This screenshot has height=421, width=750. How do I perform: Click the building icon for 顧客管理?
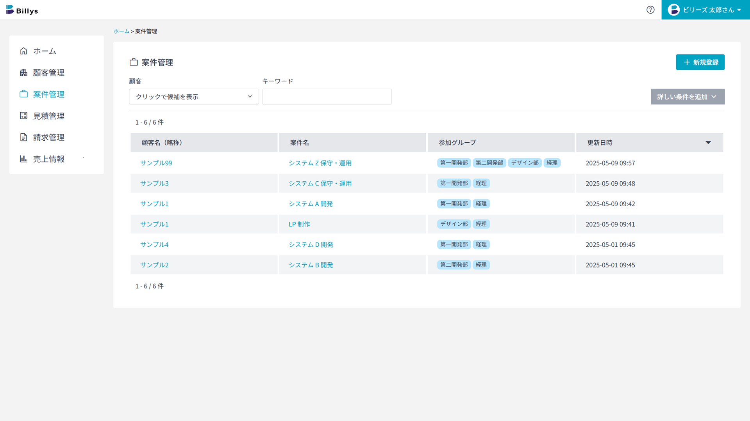click(23, 73)
